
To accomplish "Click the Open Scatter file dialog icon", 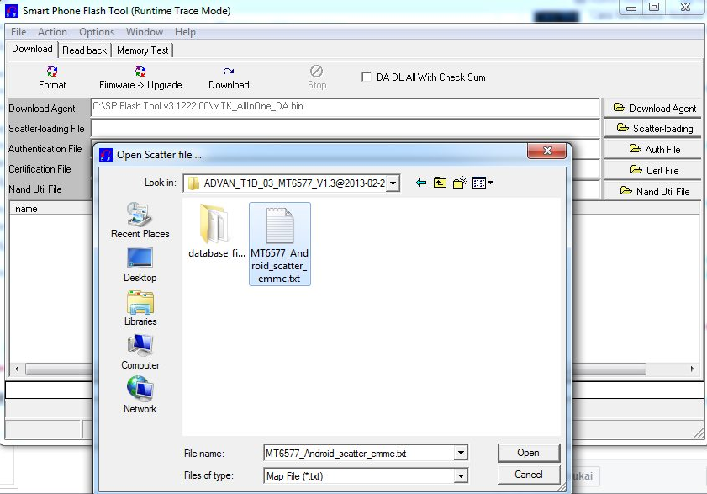I will pos(106,155).
